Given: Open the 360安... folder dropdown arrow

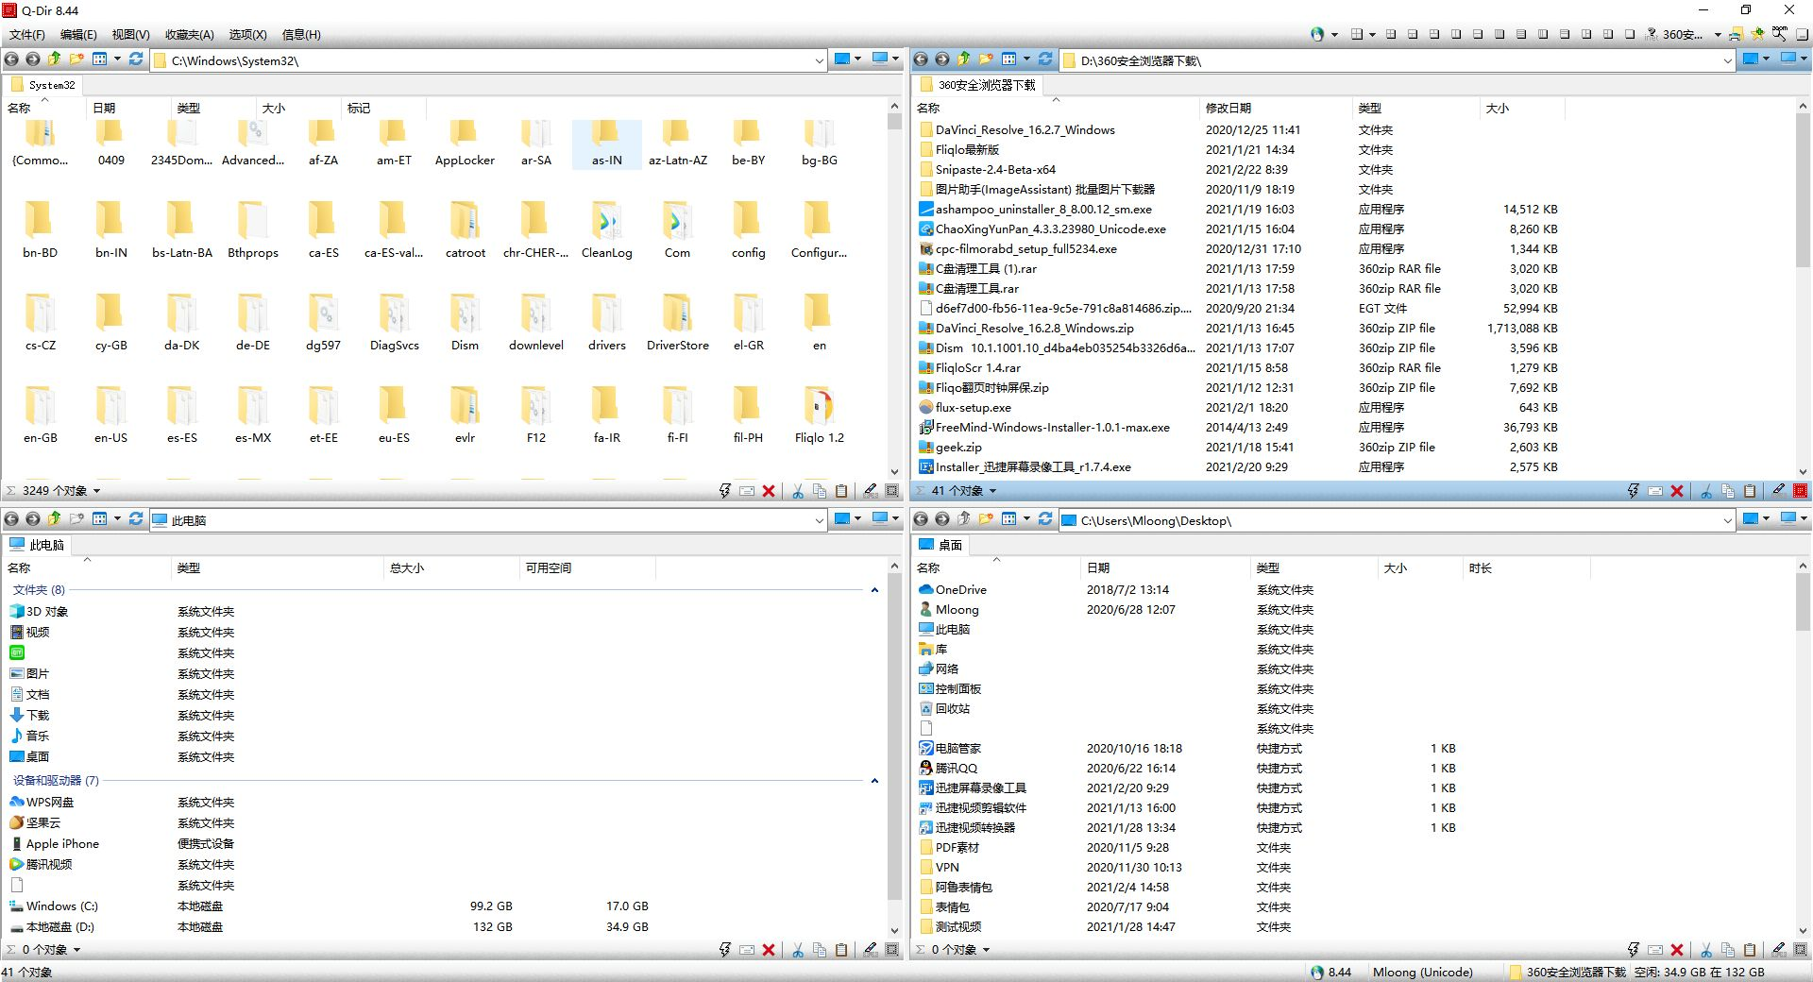Looking at the screenshot, I should click(x=1718, y=35).
